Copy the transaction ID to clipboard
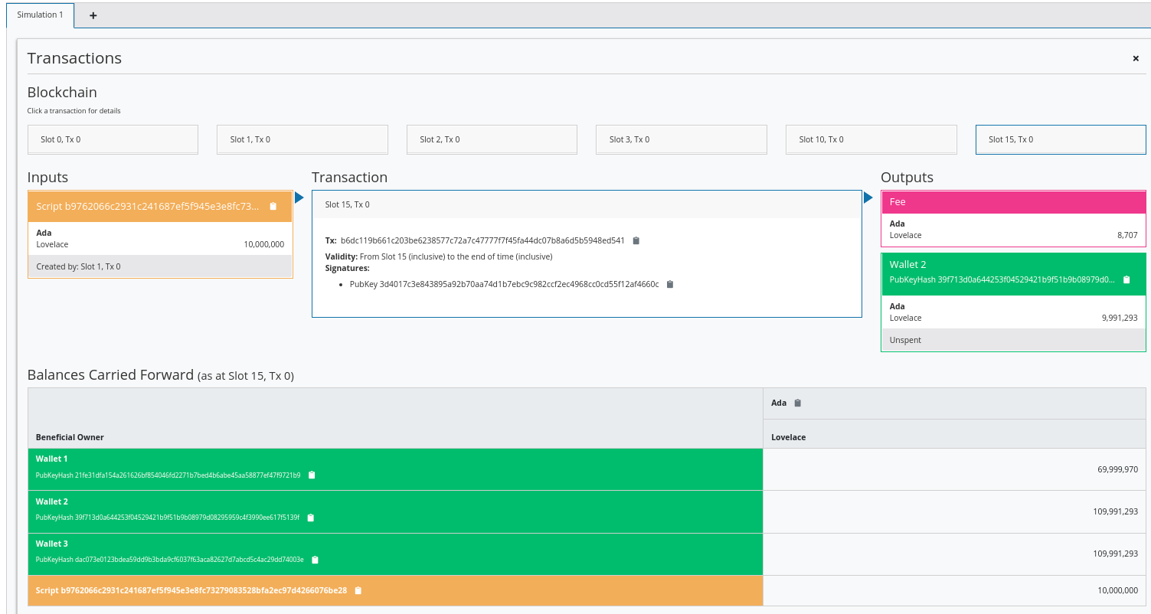1151x614 pixels. 636,240
